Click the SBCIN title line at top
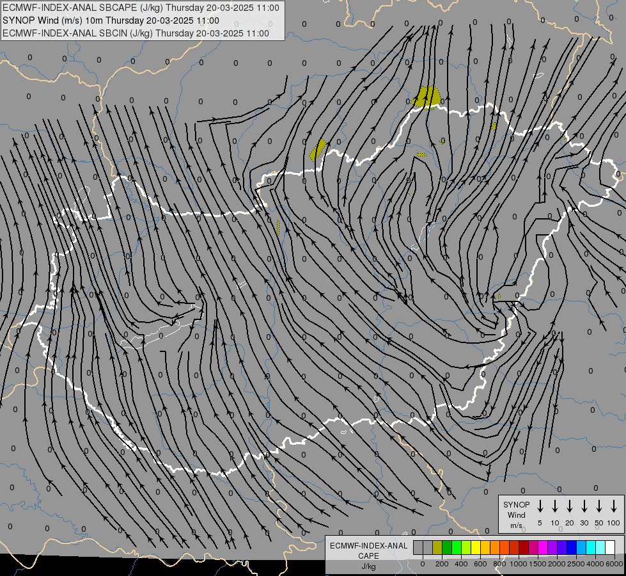The width and height of the screenshot is (626, 576). [x=136, y=33]
